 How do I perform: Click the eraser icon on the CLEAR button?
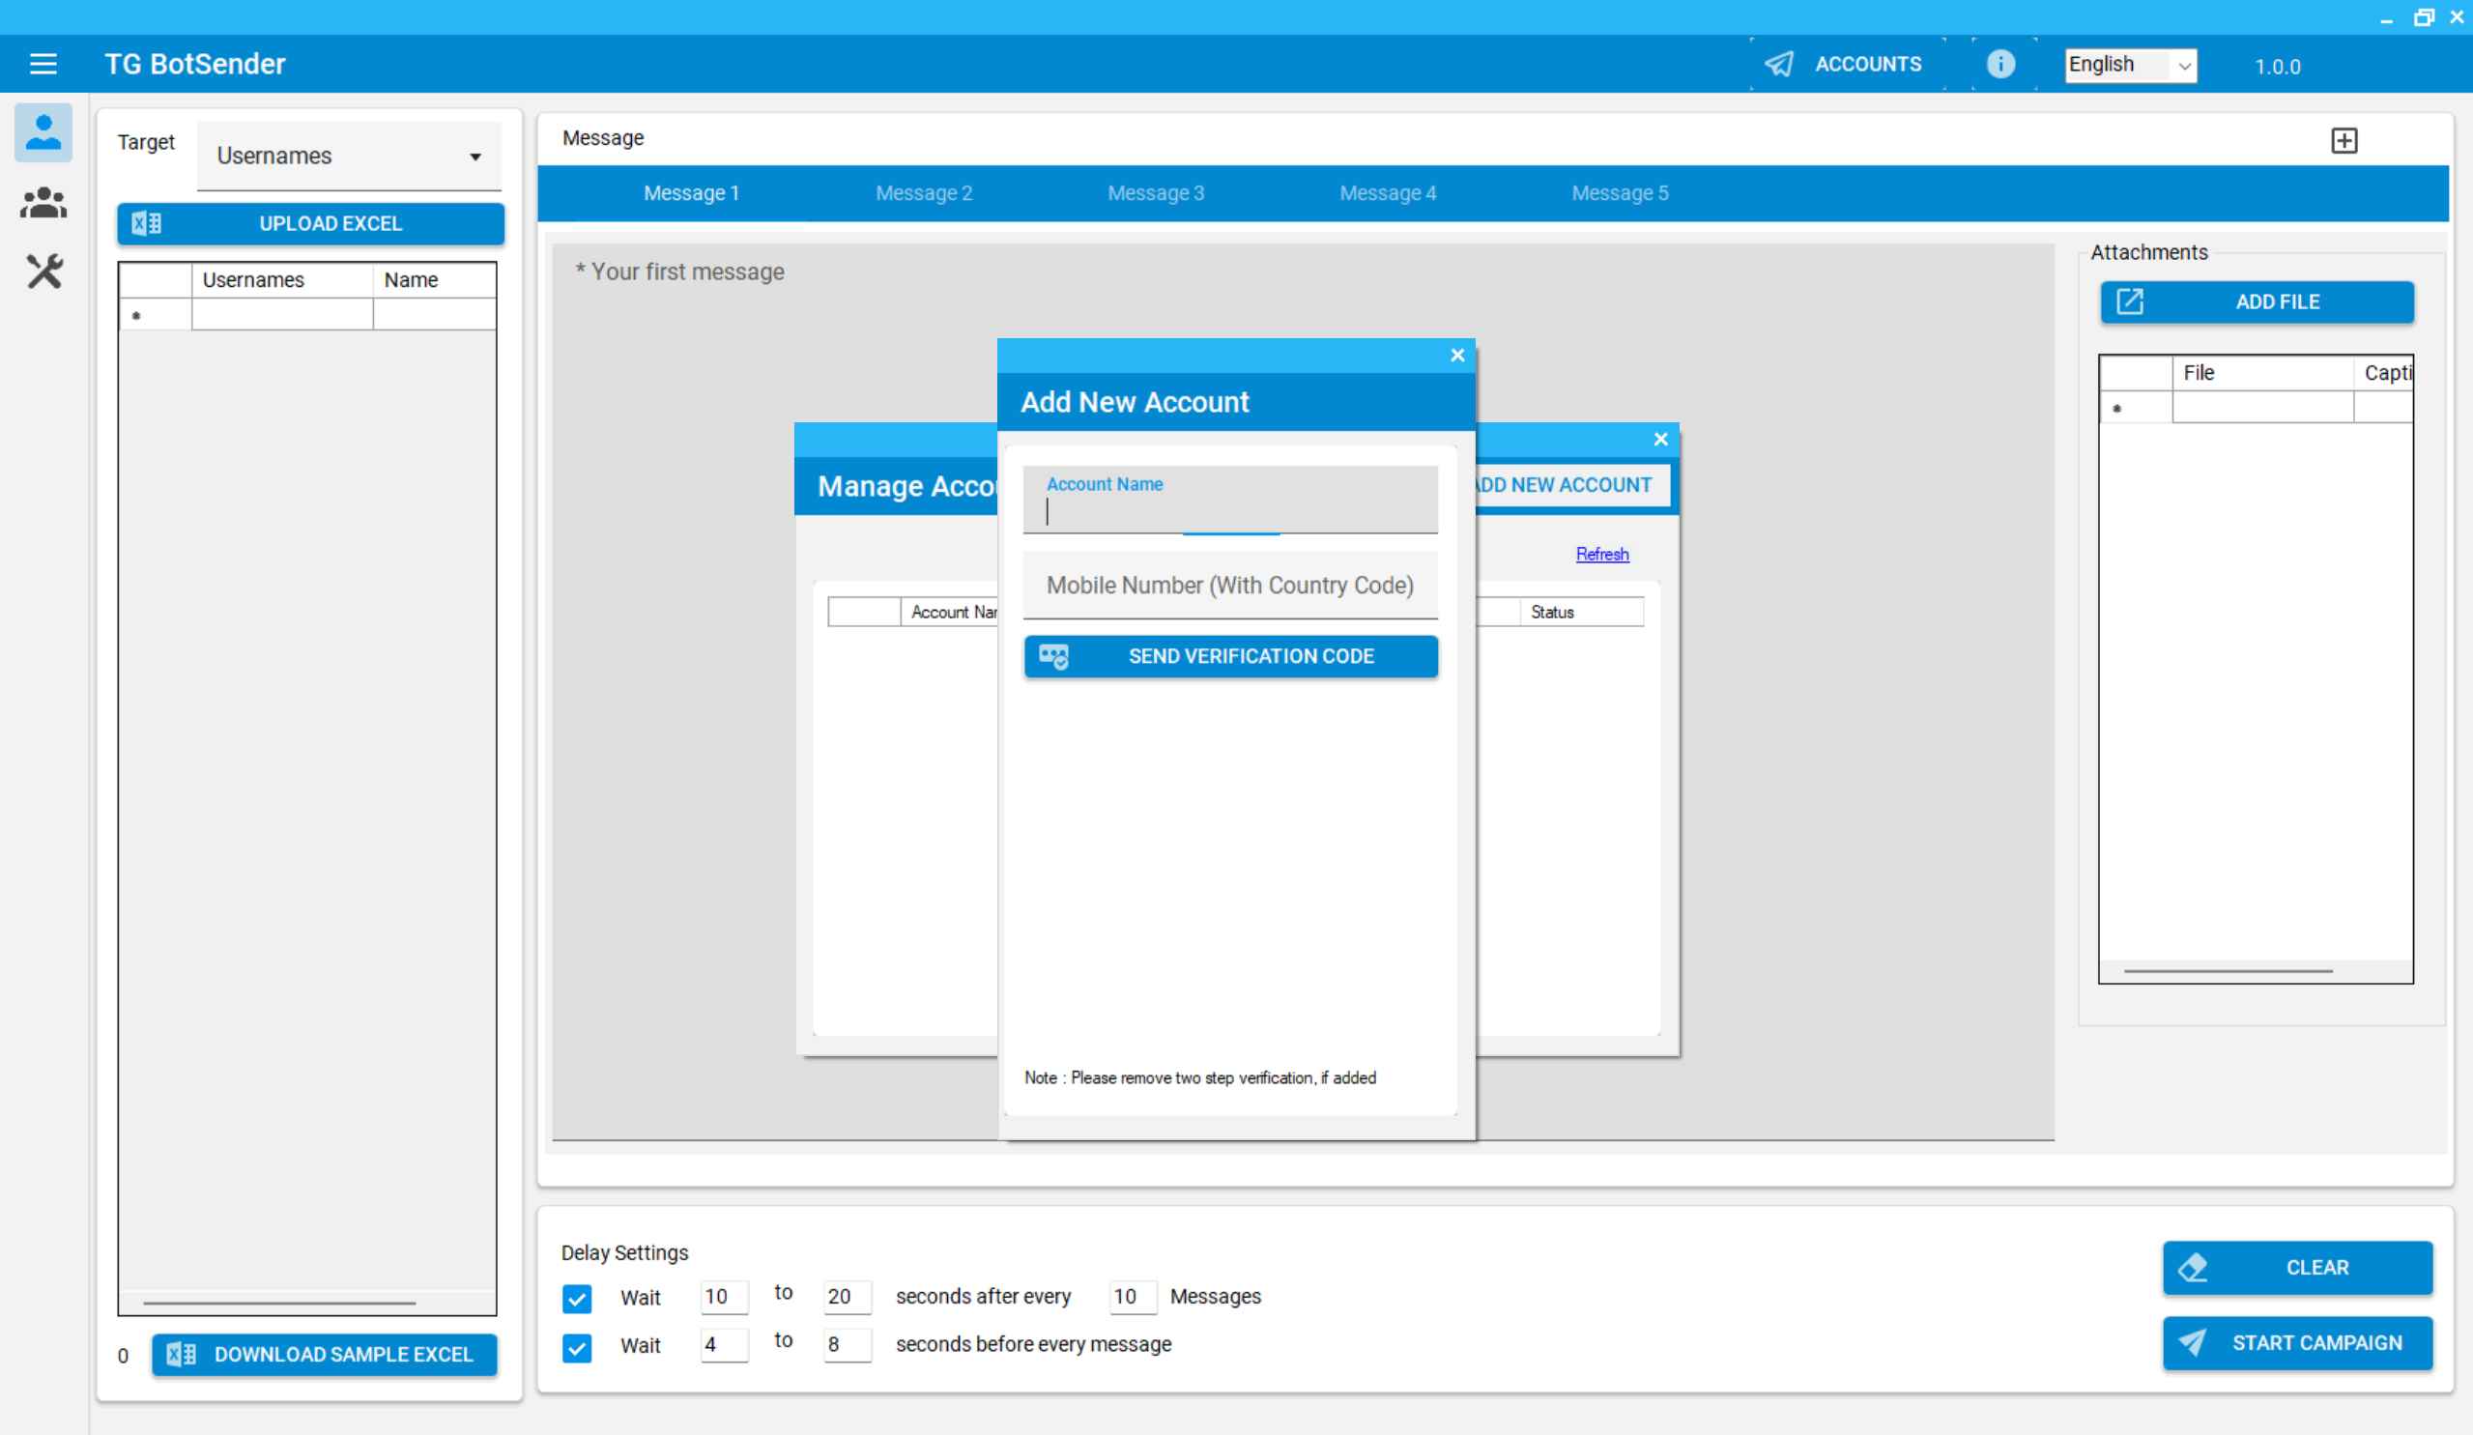2193,1266
